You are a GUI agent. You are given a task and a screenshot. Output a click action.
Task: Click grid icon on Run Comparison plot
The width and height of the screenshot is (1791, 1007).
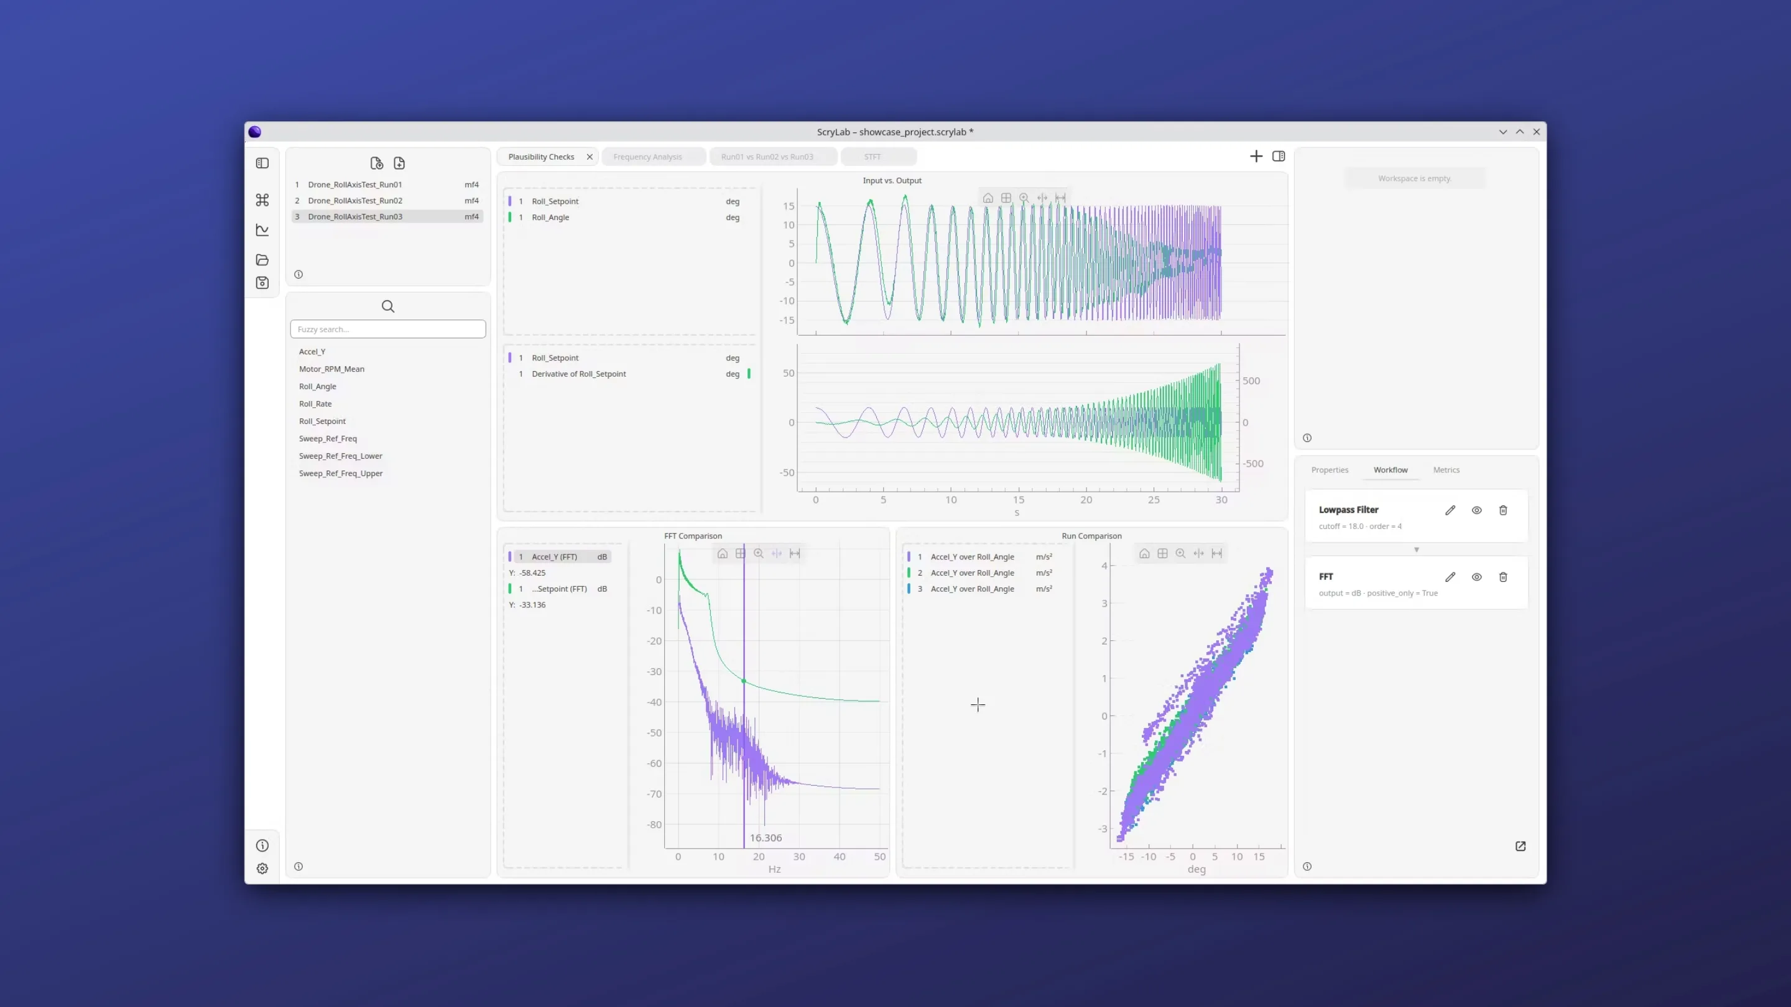(x=1162, y=554)
